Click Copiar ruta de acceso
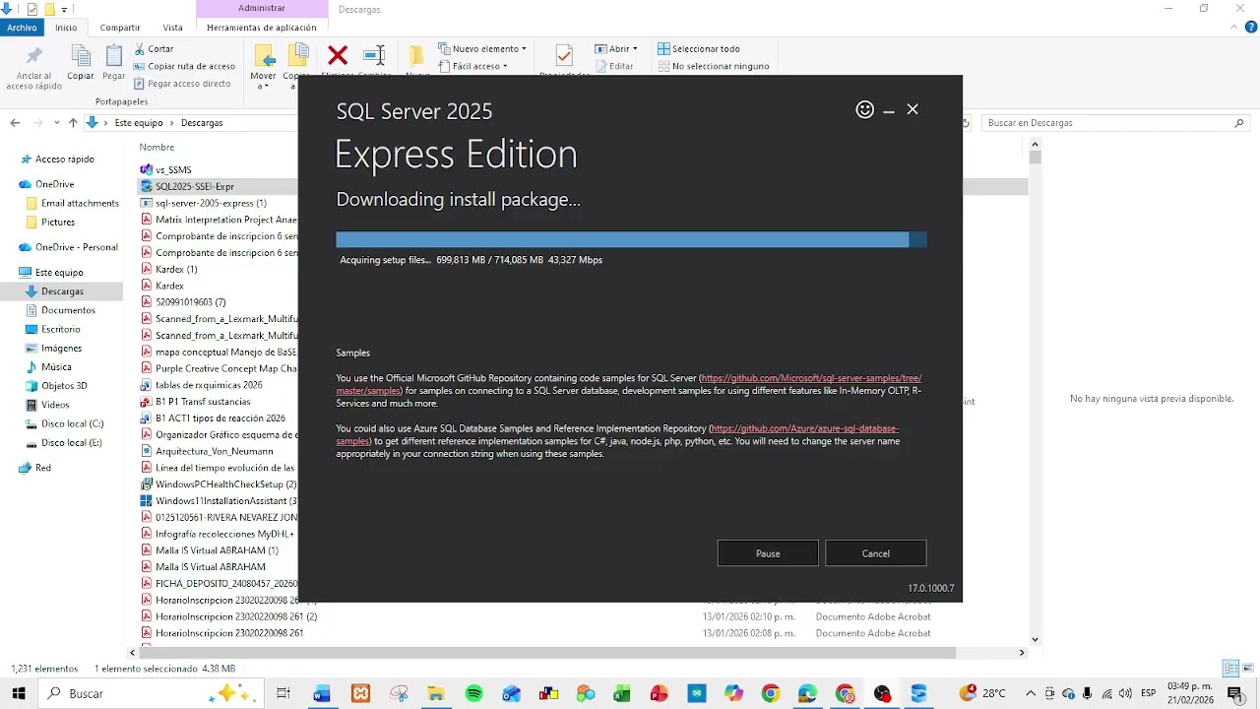The width and height of the screenshot is (1260, 709). point(184,66)
